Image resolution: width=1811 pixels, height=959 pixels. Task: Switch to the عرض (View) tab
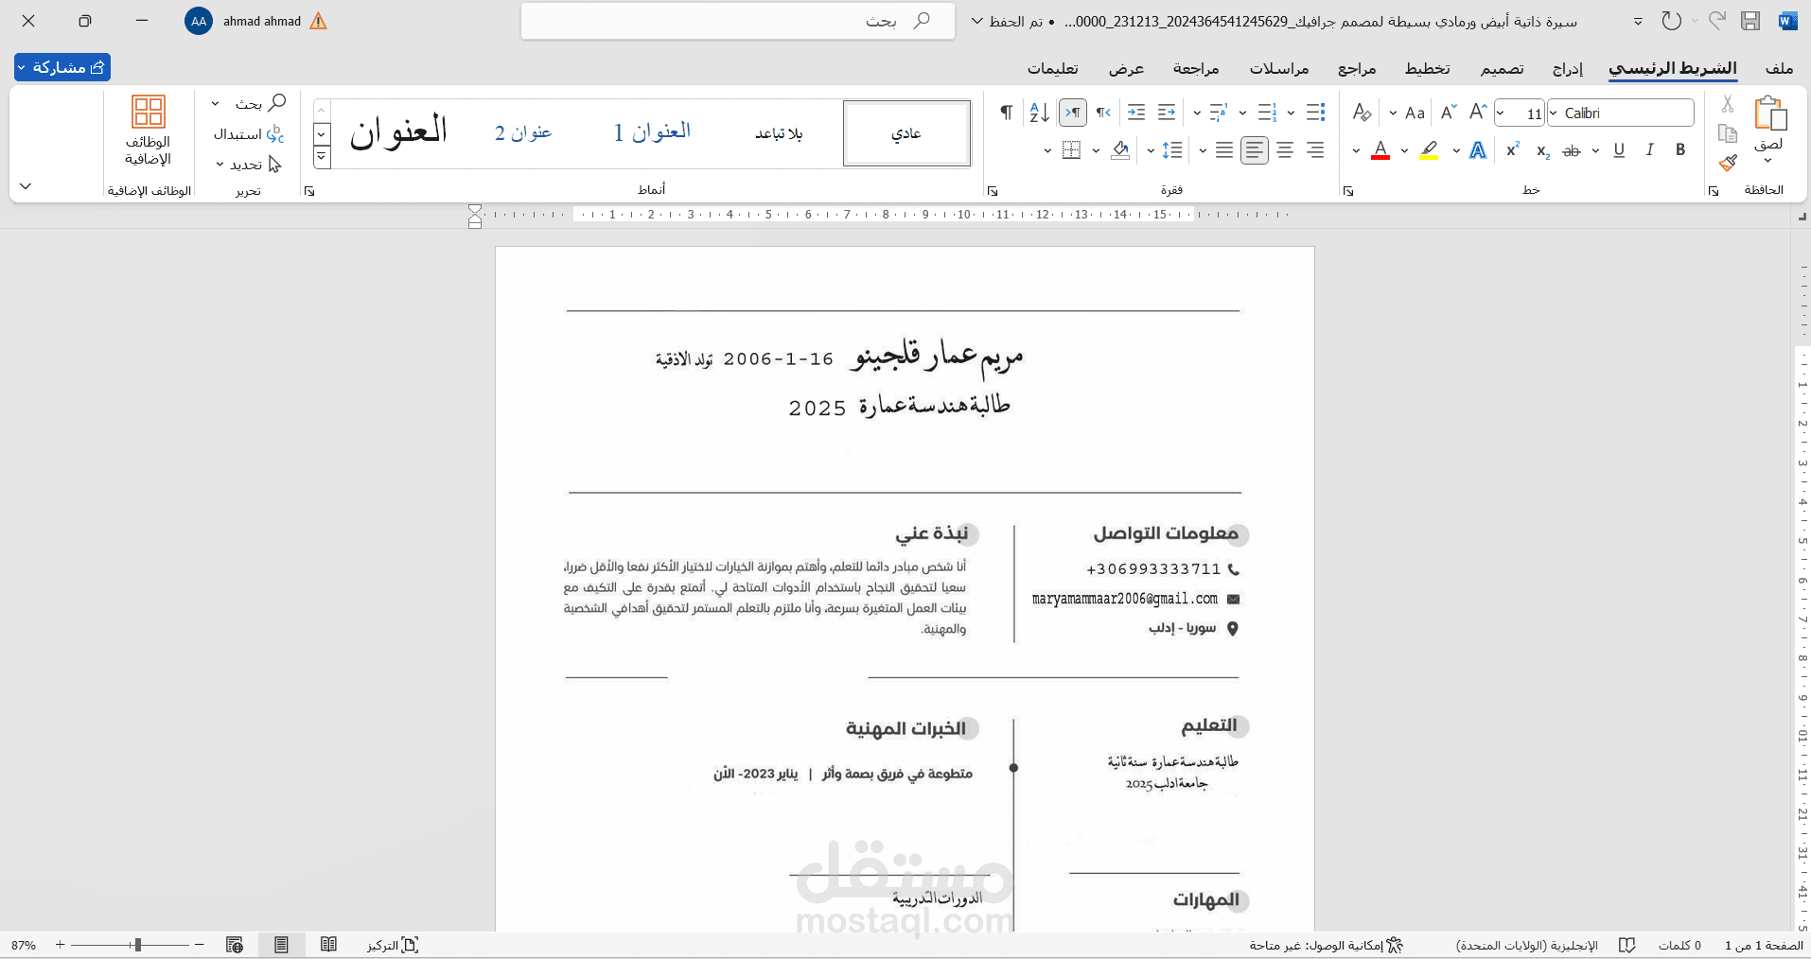point(1126,68)
